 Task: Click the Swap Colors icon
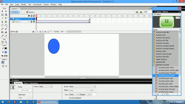point(7,56)
